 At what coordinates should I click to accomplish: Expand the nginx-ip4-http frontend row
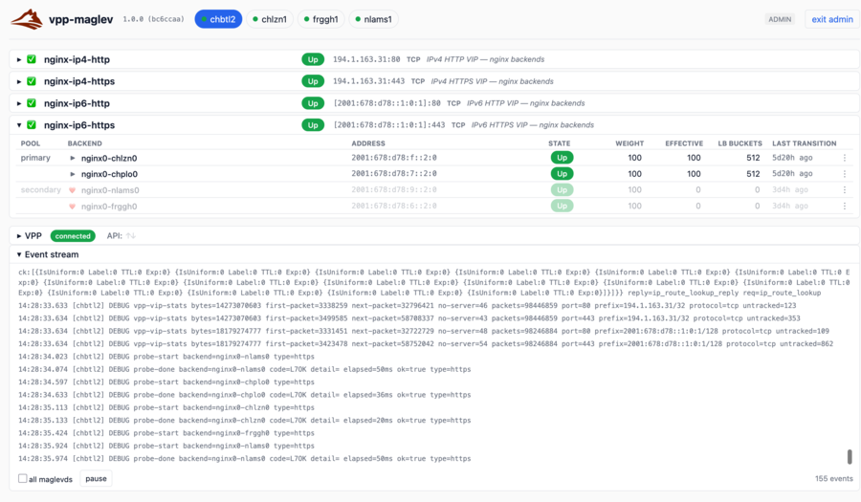[x=19, y=59]
